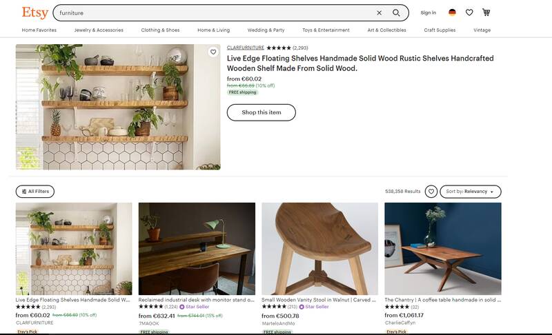Save search with heart near results count
The width and height of the screenshot is (552, 335).
tap(431, 192)
